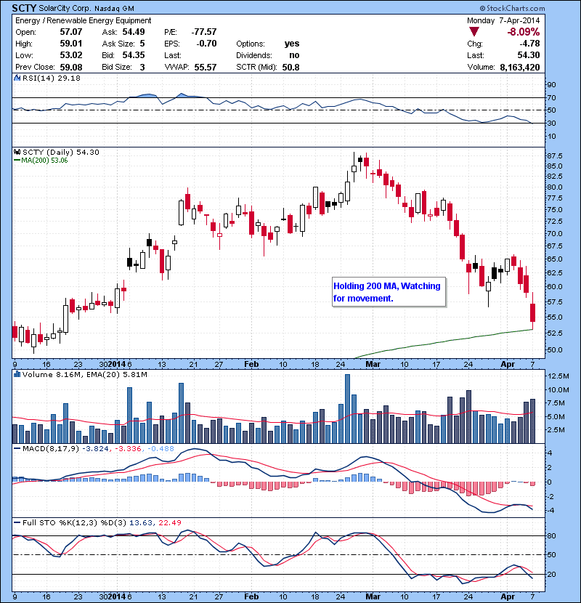This screenshot has height=603, width=581.
Task: Click the MACD(8,17,9) label
Action: point(51,448)
